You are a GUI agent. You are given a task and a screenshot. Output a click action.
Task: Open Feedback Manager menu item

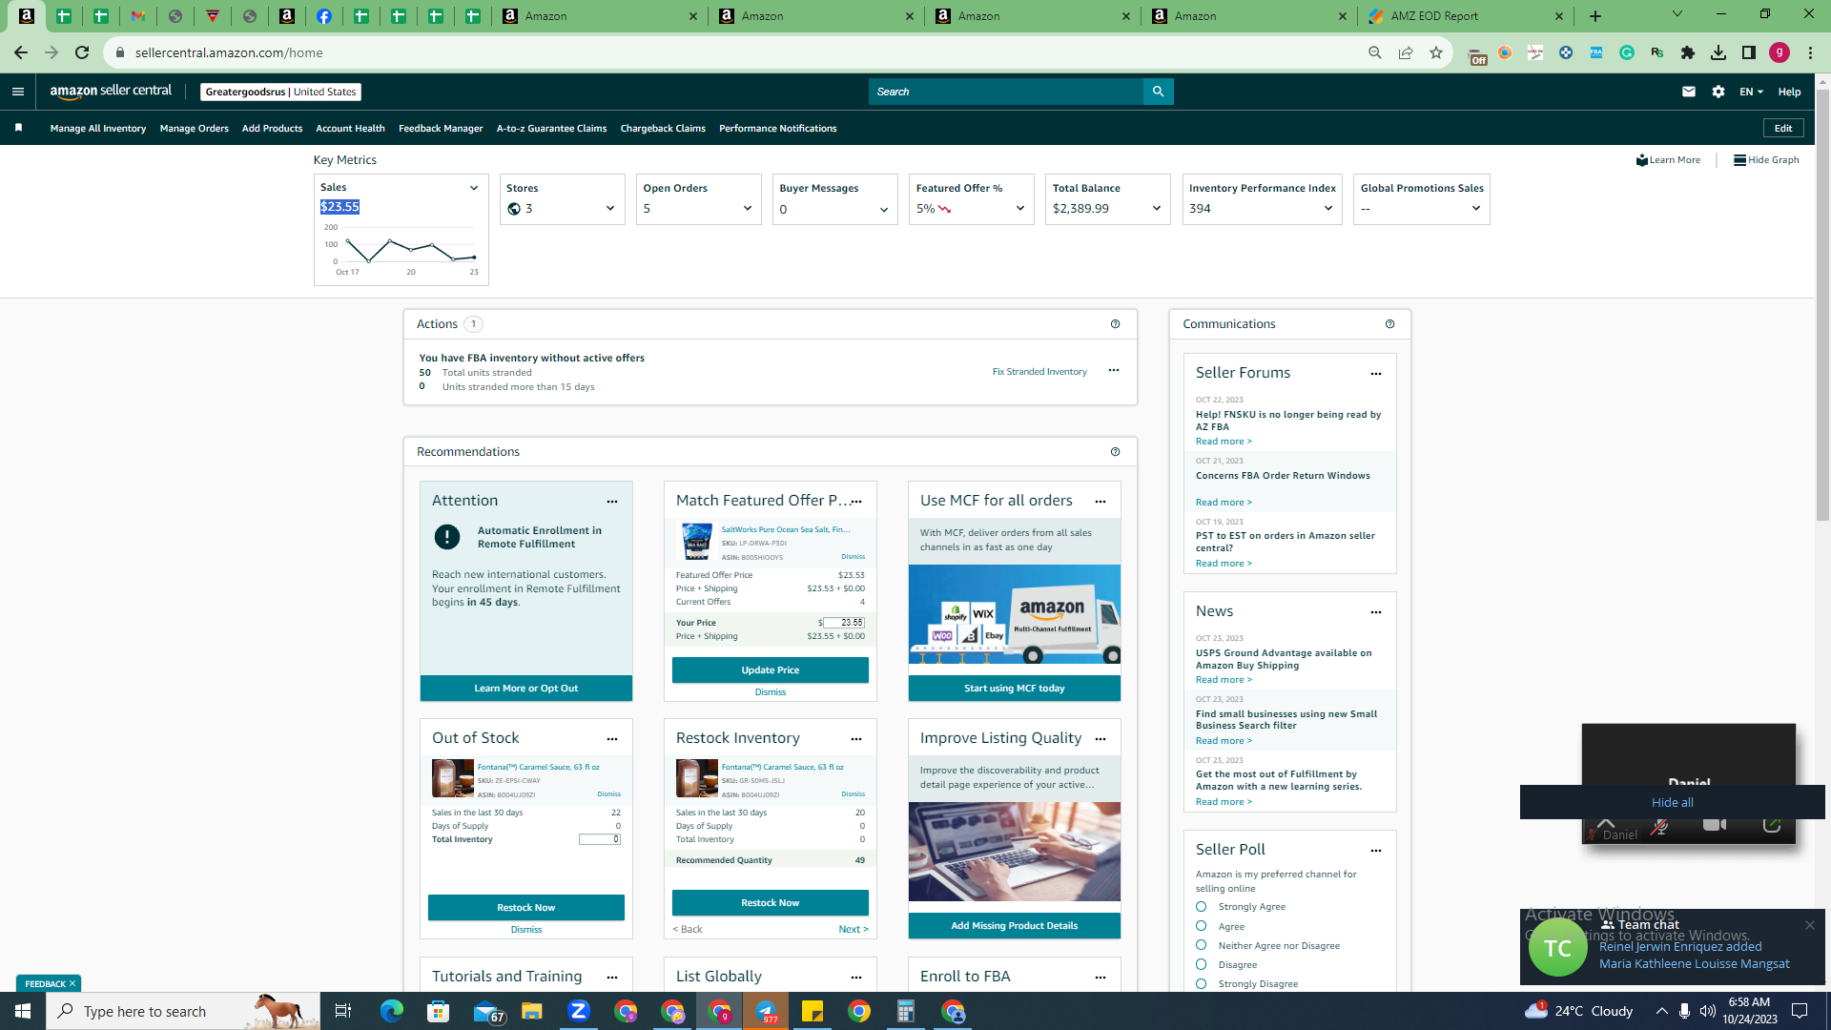tap(441, 129)
